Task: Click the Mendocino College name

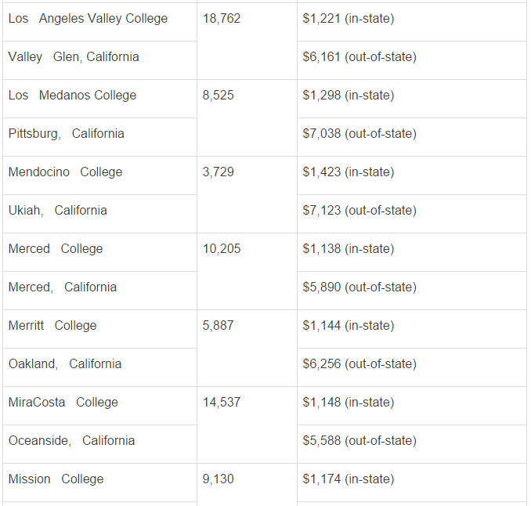Action: pyautogui.click(x=65, y=172)
